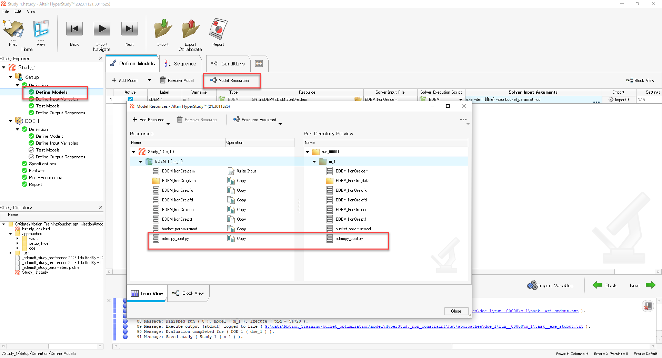Select bucket_param.stmod in Resources list
The width and height of the screenshot is (662, 358).
179,229
